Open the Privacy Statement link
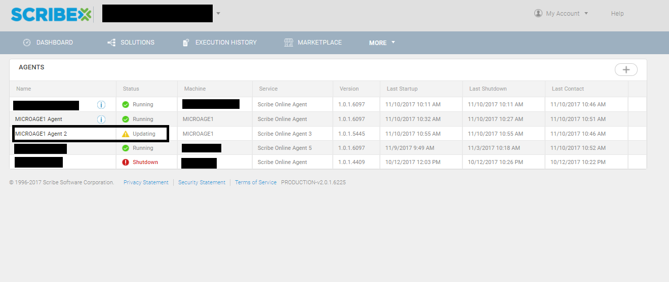Screen dimensions: 669x282 [146, 182]
